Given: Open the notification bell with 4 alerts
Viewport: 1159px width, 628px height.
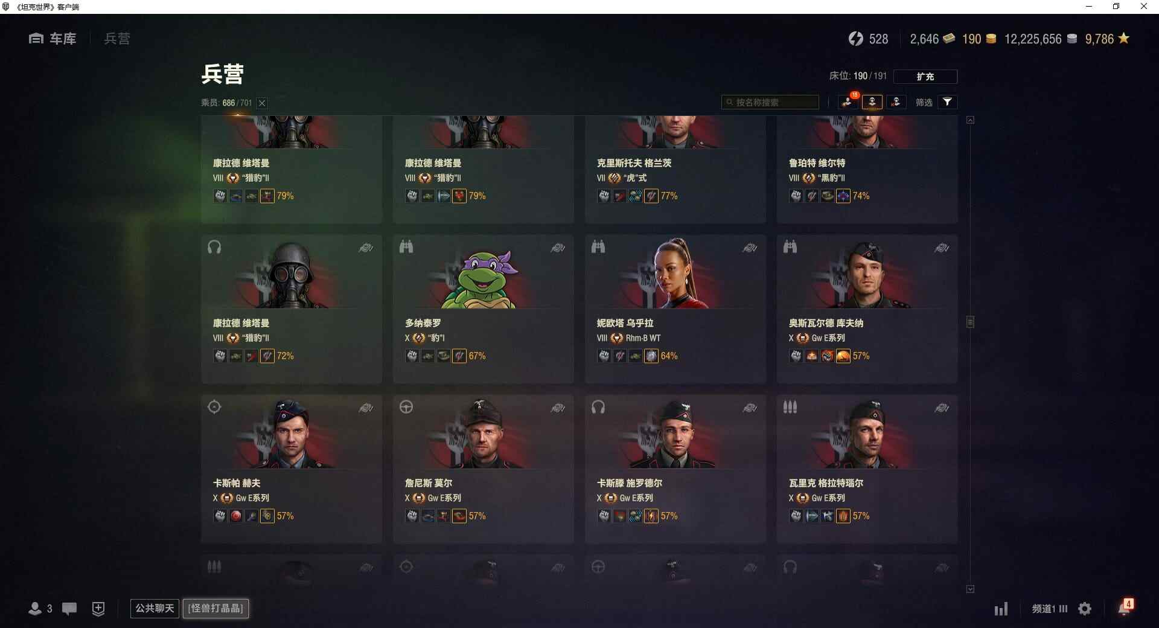Looking at the screenshot, I should [1125, 607].
